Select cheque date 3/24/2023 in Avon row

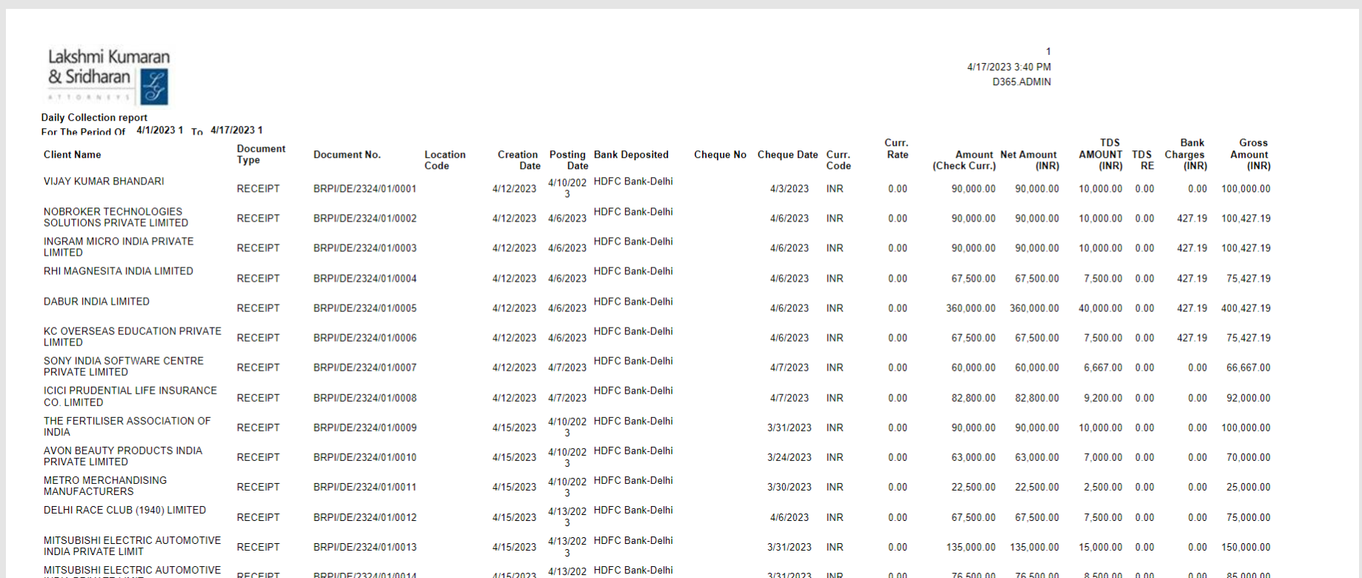click(789, 457)
